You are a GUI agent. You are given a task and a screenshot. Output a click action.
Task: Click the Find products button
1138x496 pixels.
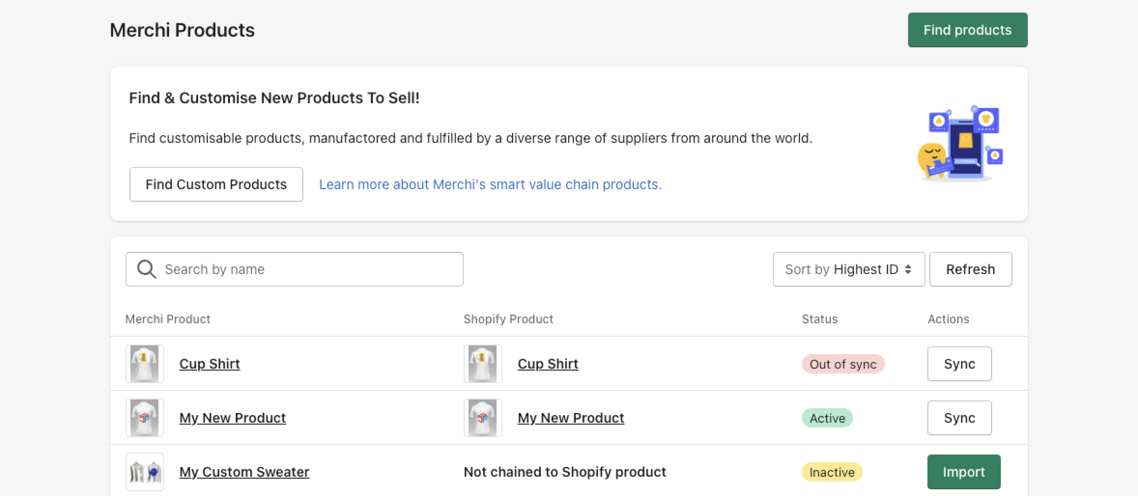click(x=967, y=29)
